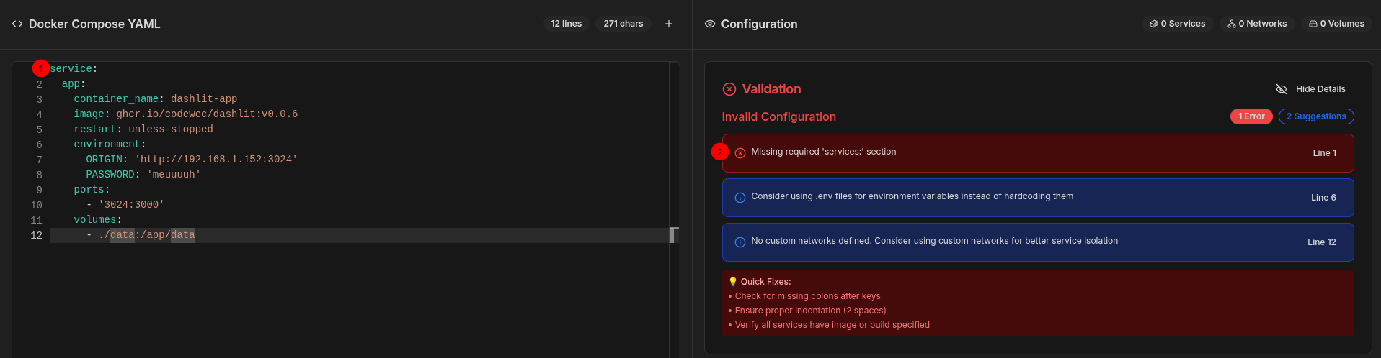Click the 'environment' key in the editor

(x=107, y=144)
